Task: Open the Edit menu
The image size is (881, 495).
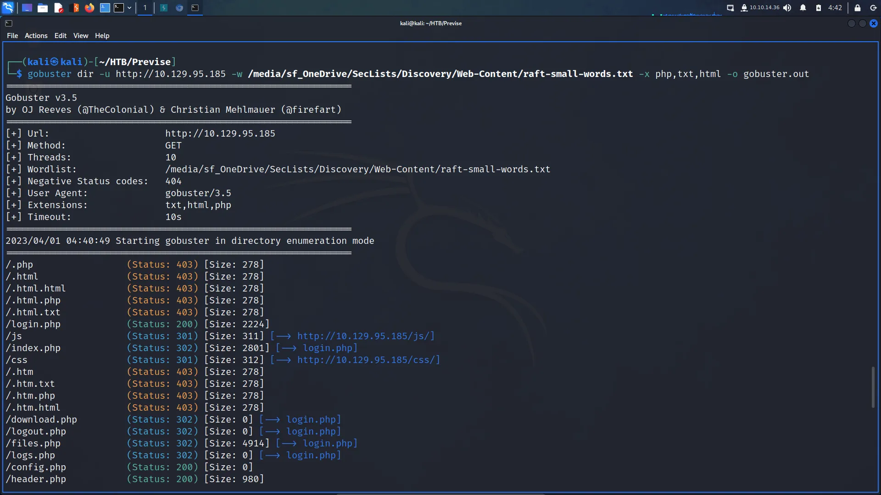Action: click(61, 36)
